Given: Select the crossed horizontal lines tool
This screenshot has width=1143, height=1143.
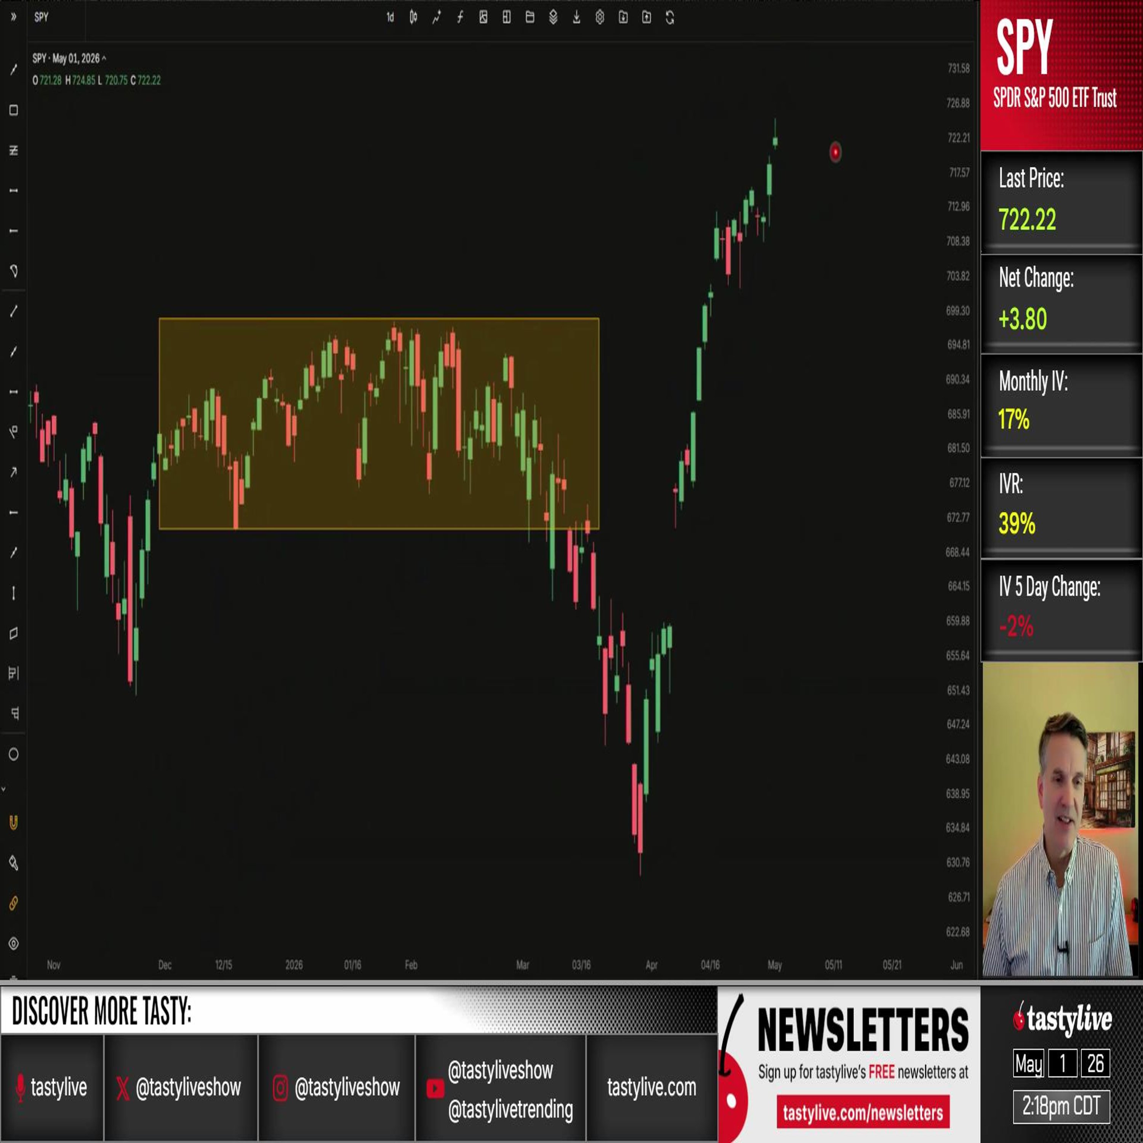Looking at the screenshot, I should click(x=14, y=150).
